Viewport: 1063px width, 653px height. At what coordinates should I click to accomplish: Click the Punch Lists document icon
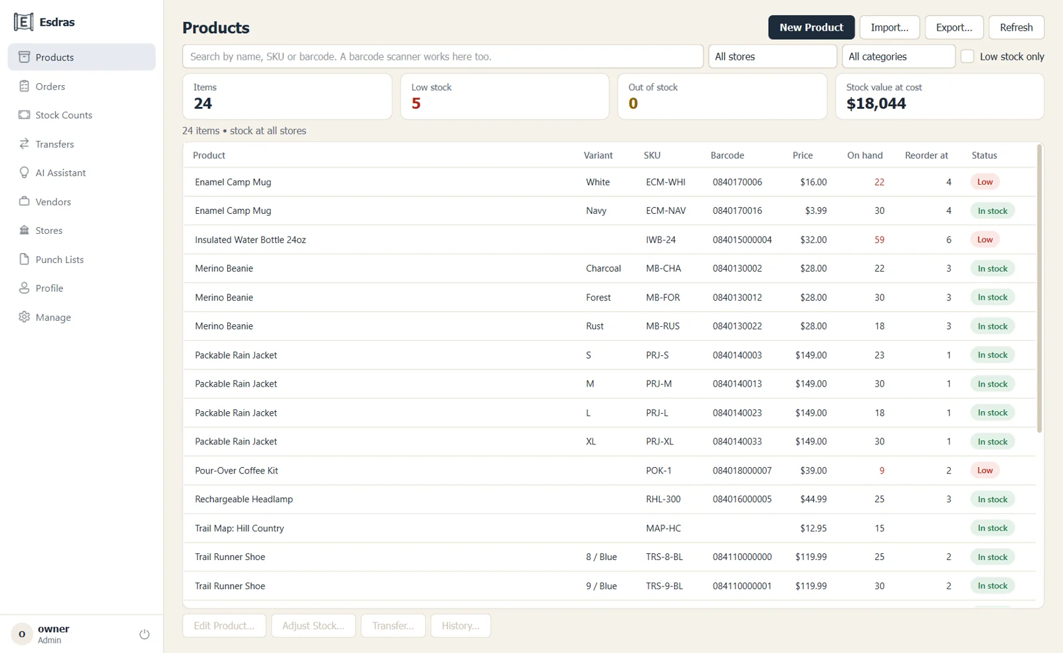(24, 259)
